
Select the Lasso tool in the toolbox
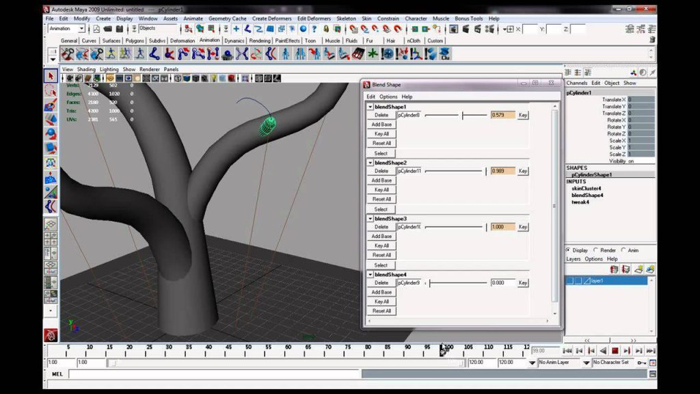pos(51,91)
